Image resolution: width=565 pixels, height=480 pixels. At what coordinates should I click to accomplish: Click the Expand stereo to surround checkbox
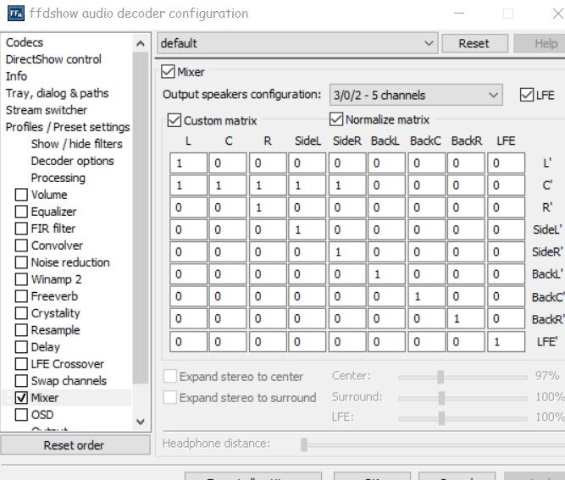170,398
